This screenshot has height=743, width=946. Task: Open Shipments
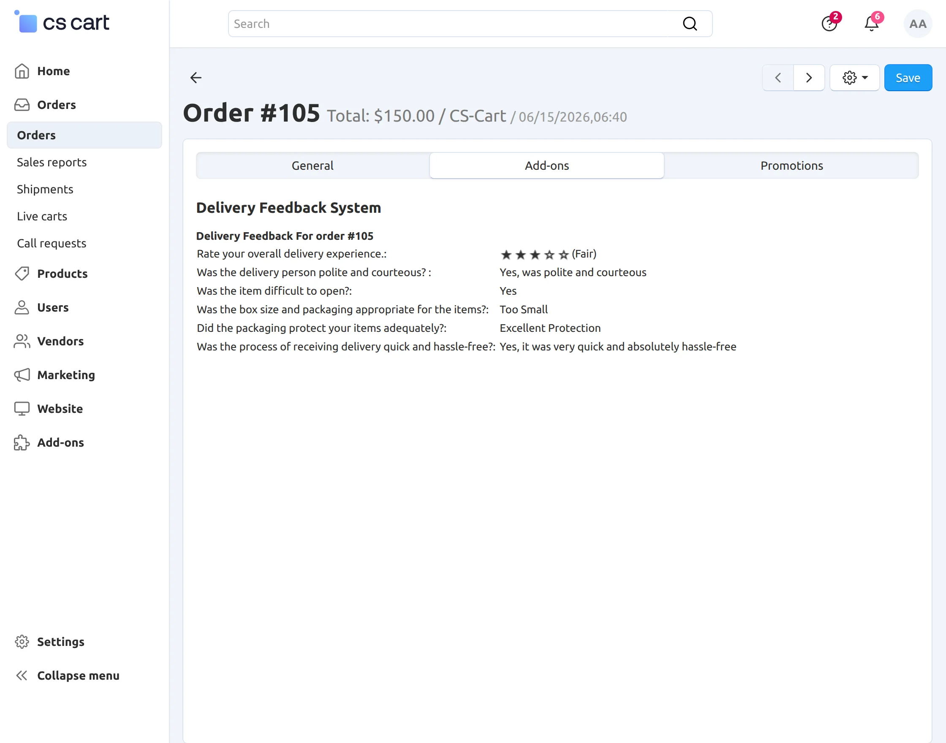click(x=45, y=189)
